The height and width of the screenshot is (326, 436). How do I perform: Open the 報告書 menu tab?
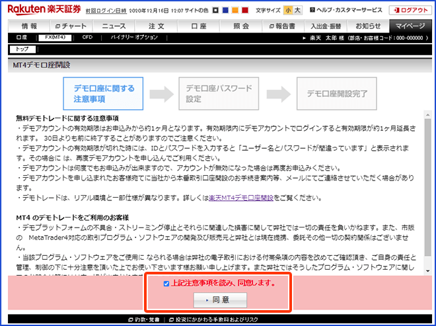(283, 26)
